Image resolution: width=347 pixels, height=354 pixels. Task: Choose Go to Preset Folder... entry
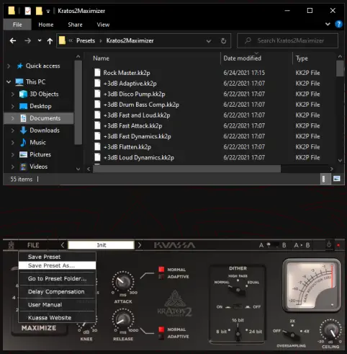pyautogui.click(x=57, y=278)
